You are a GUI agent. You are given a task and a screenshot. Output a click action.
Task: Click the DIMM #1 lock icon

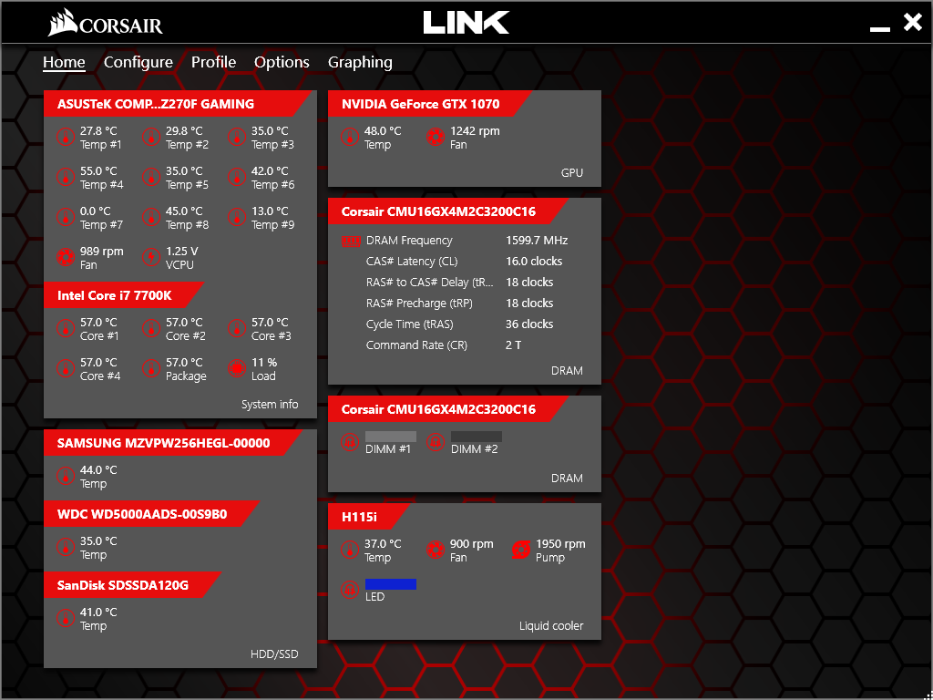coord(349,442)
